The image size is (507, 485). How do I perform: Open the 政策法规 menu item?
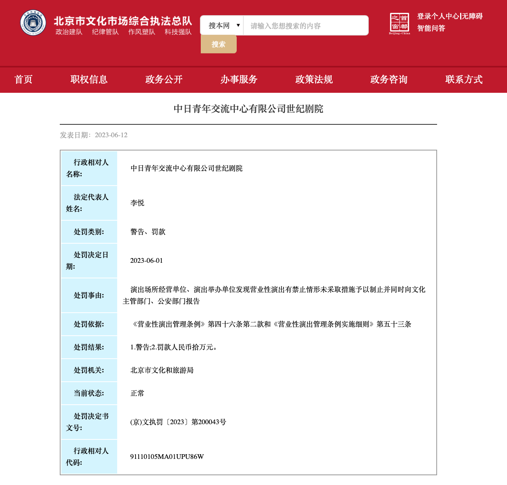click(314, 80)
